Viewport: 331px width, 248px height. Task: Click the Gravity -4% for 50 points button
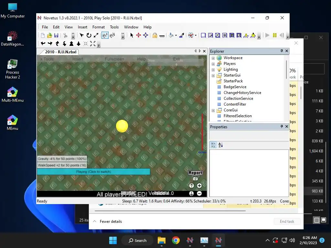coord(62,159)
